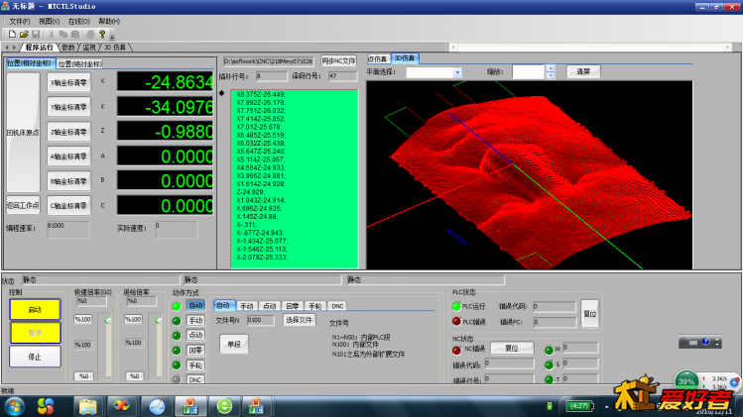Select DNC mode in the 动作方式 column
The width and height of the screenshot is (743, 417).
pos(195,379)
